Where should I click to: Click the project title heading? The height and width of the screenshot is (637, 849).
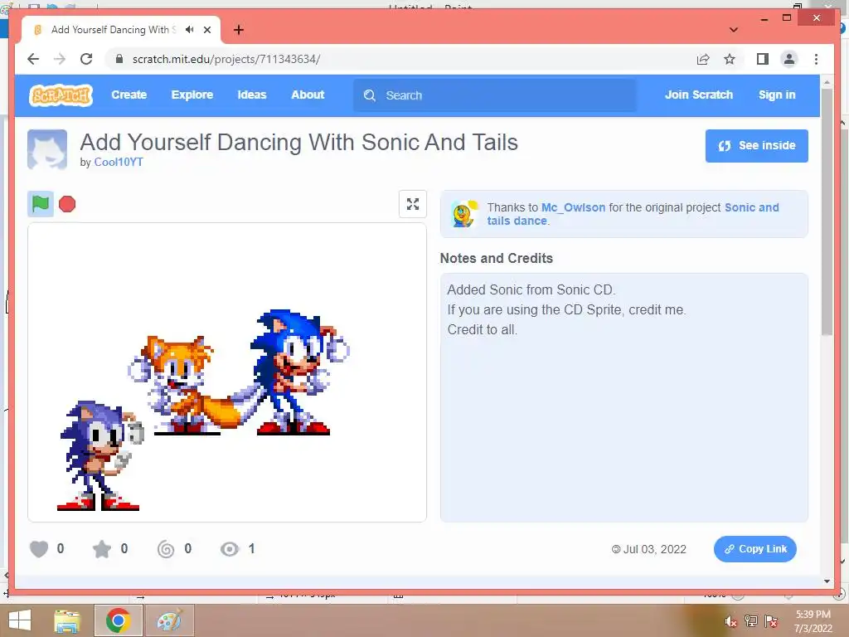point(298,143)
